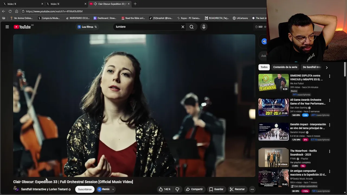The height and width of the screenshot is (195, 347).
Task: Mute the tab via speaker icon
Action: coord(95,4)
